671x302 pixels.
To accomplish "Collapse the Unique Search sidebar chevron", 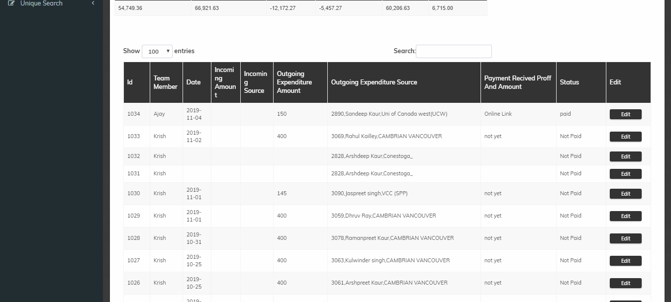I will tap(93, 3).
